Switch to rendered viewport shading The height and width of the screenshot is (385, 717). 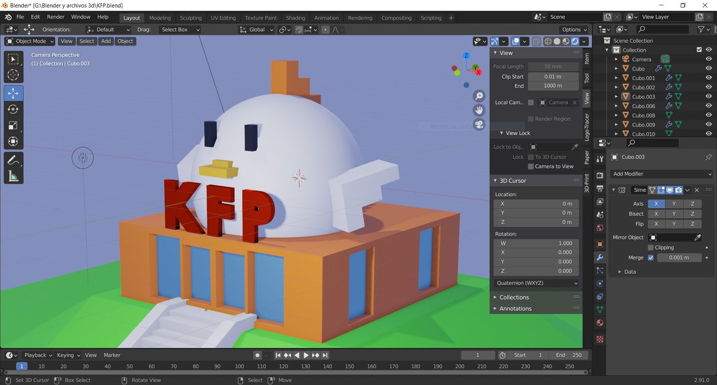(575, 41)
